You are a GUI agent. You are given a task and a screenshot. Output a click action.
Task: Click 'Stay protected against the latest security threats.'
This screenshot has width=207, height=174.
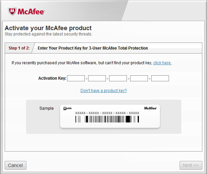coord(48,34)
